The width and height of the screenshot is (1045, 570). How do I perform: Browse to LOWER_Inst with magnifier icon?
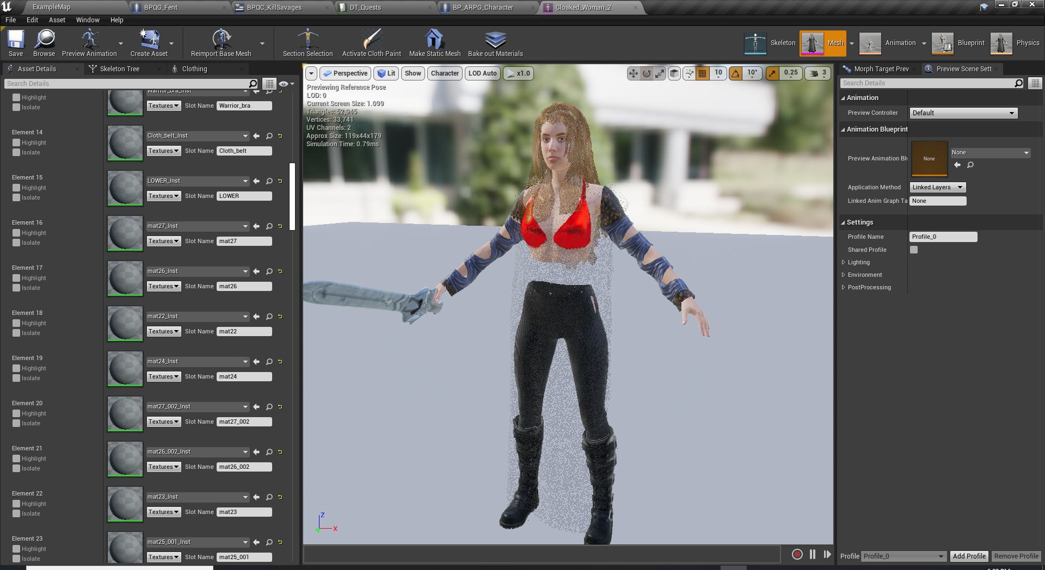269,181
